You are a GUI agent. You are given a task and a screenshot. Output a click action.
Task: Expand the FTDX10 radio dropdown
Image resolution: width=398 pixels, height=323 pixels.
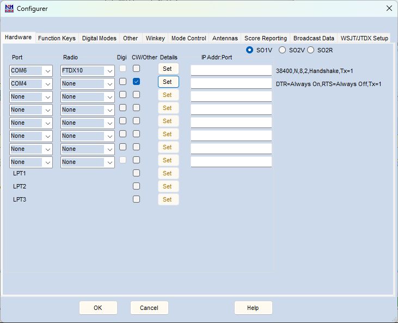110,70
